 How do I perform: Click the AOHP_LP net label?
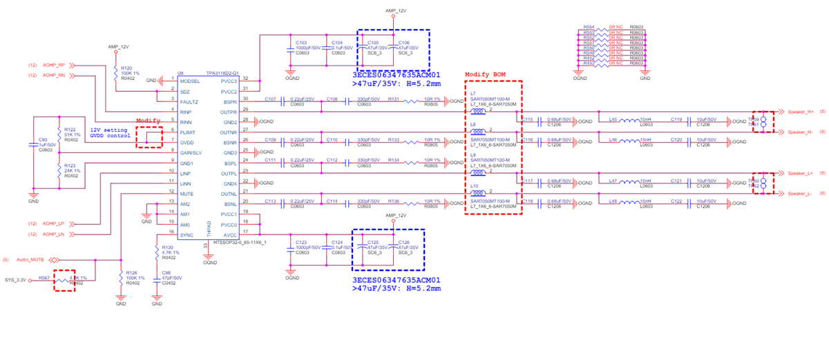(53, 224)
